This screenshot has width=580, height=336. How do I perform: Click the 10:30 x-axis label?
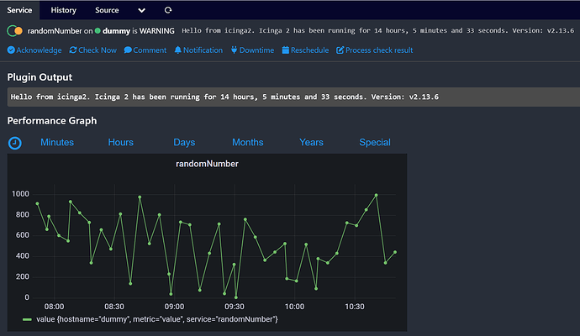click(x=355, y=307)
